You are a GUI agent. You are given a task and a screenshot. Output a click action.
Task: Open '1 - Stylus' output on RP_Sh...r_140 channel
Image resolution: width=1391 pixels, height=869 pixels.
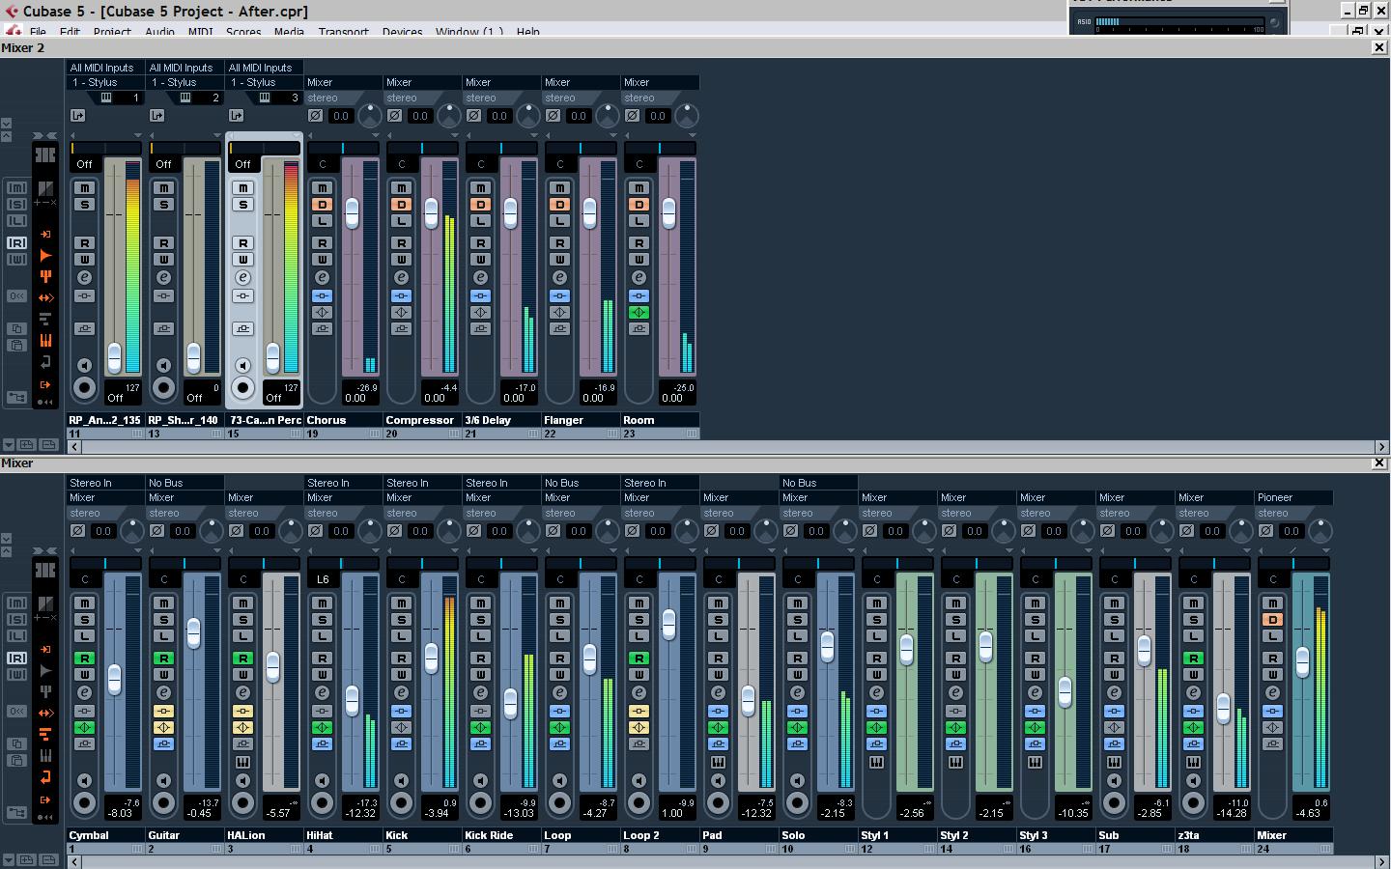(x=185, y=82)
